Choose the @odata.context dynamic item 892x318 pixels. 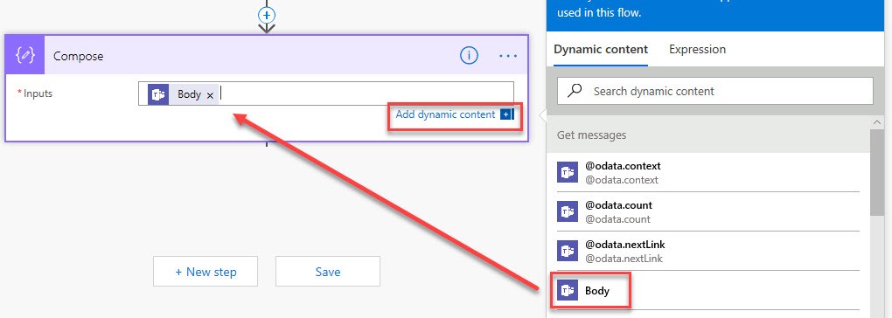tap(708, 173)
